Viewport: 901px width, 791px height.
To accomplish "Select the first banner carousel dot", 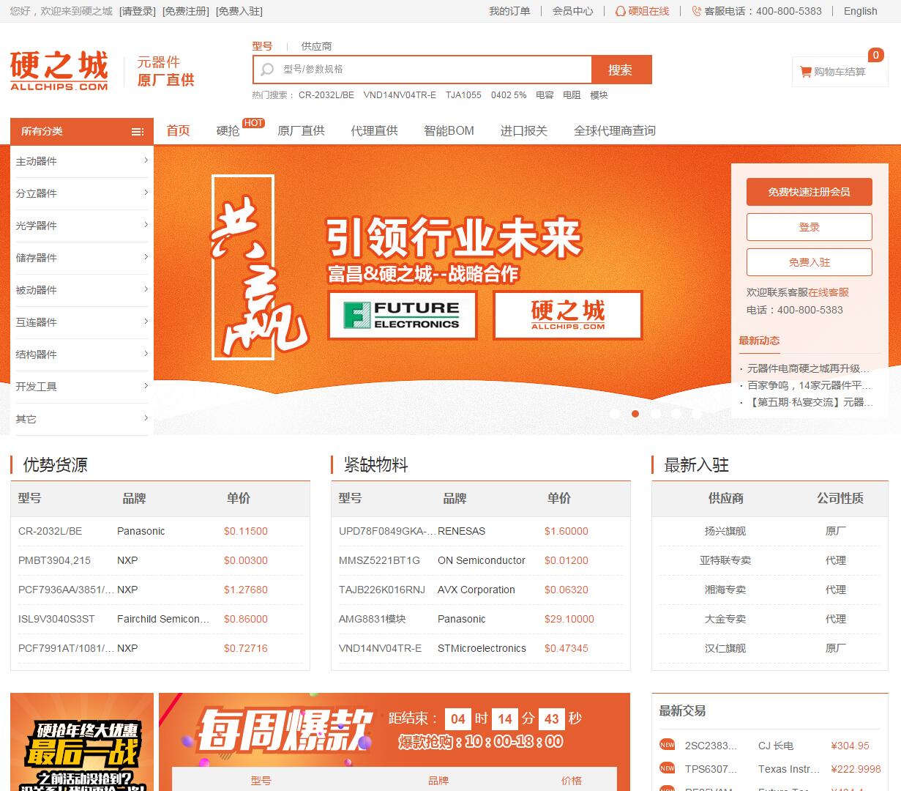I will tap(615, 414).
